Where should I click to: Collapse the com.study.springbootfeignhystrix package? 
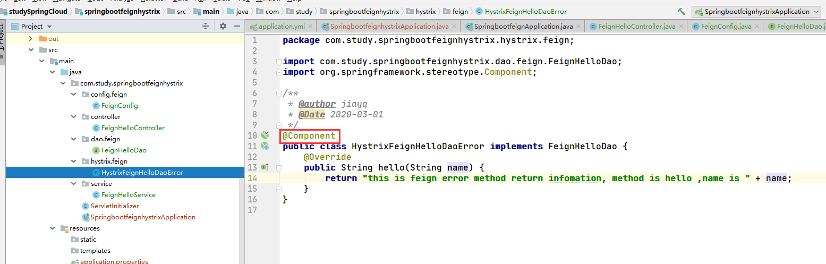point(63,83)
